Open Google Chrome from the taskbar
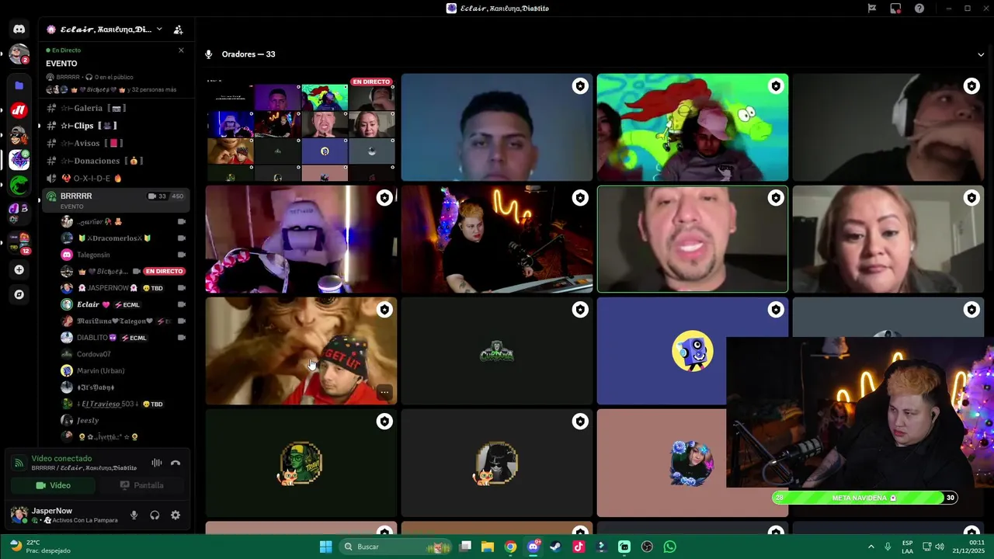Viewport: 994px width, 559px height. (510, 547)
